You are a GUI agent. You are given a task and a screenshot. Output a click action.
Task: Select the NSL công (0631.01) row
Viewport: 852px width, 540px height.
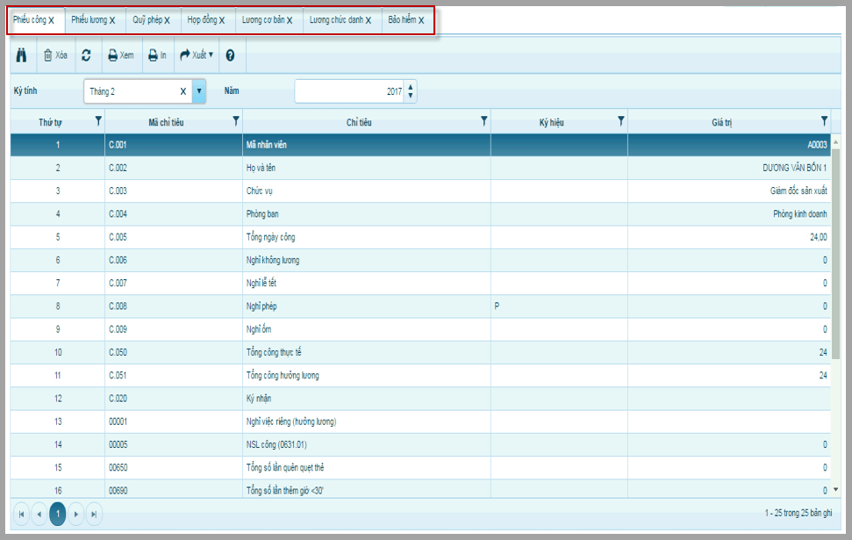pyautogui.click(x=420, y=444)
